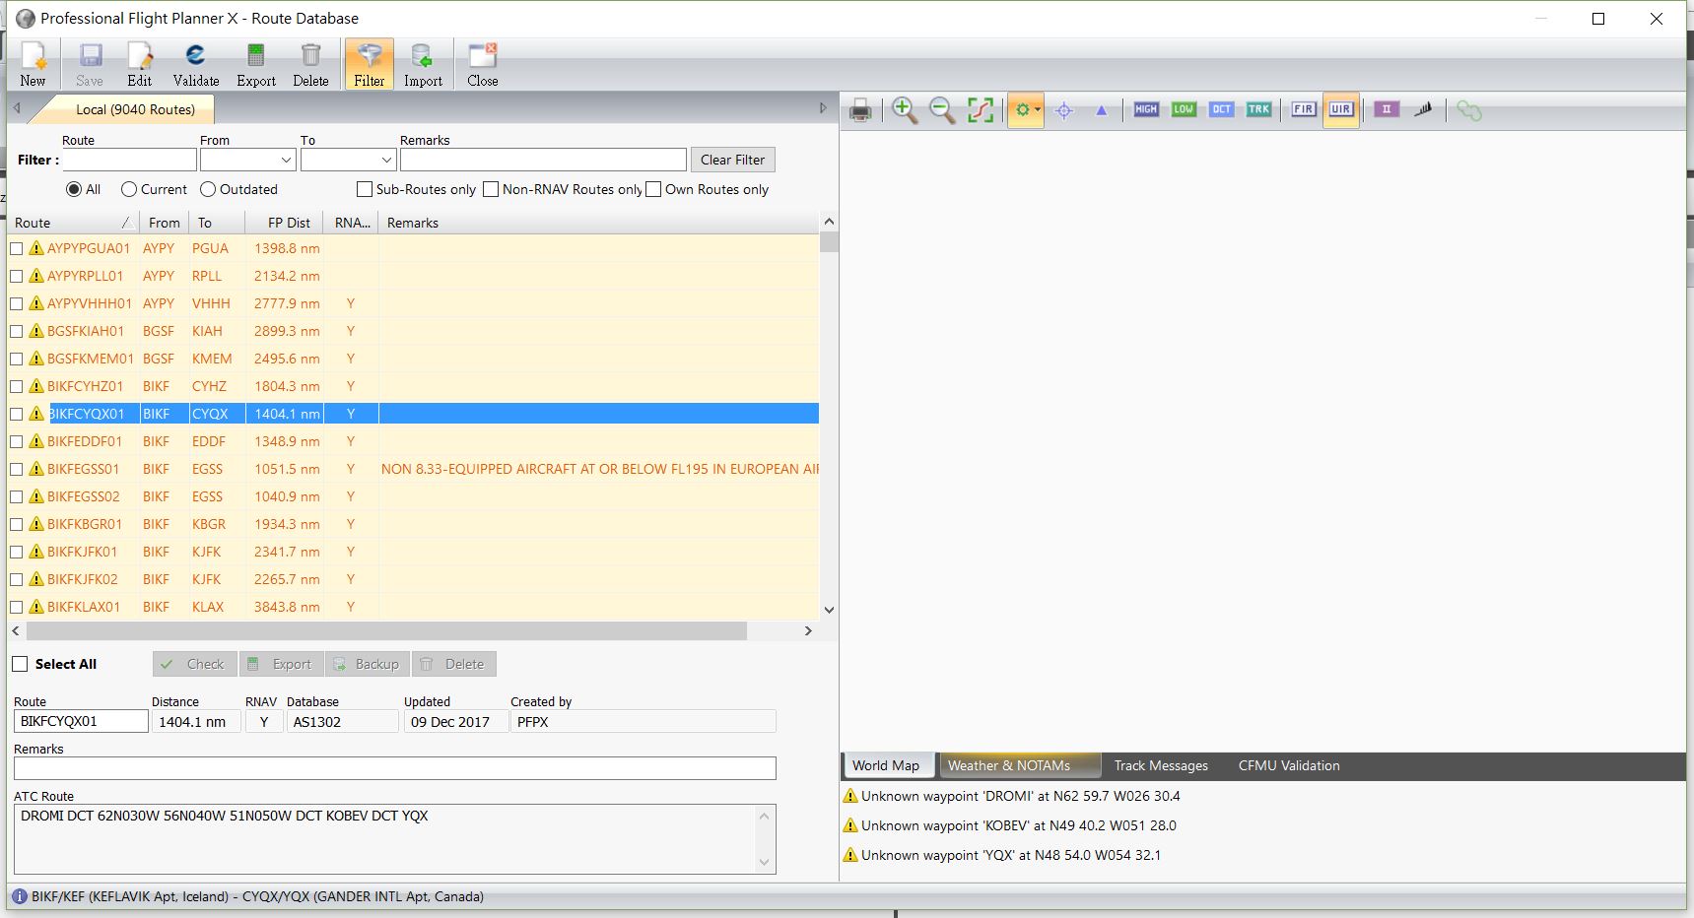Click the route list scroll down arrow
This screenshot has width=1694, height=918.
(x=829, y=610)
